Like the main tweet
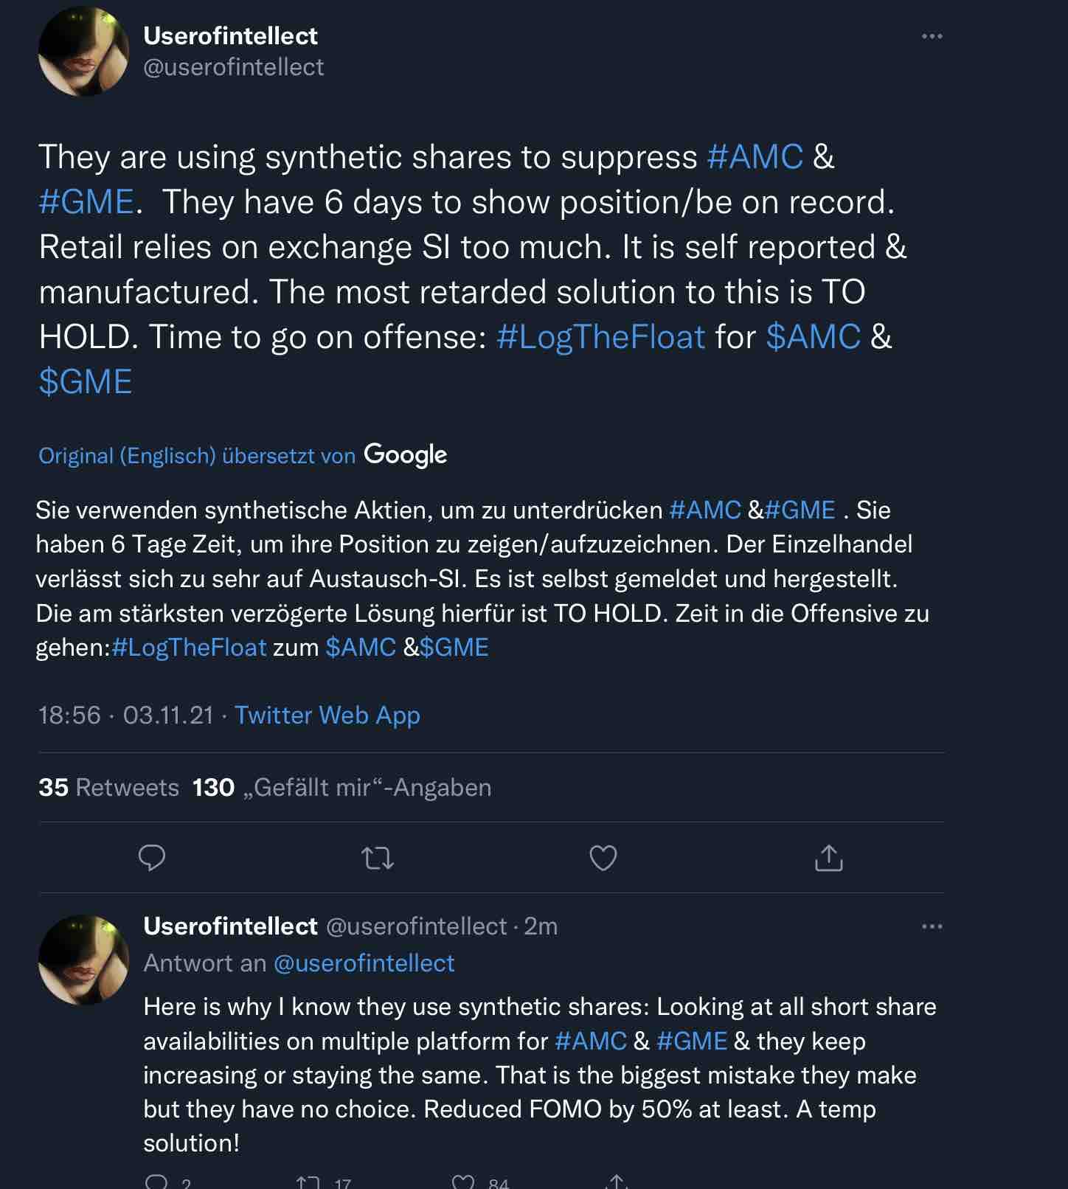Screen dimensions: 1068x1189 pyautogui.click(x=603, y=858)
